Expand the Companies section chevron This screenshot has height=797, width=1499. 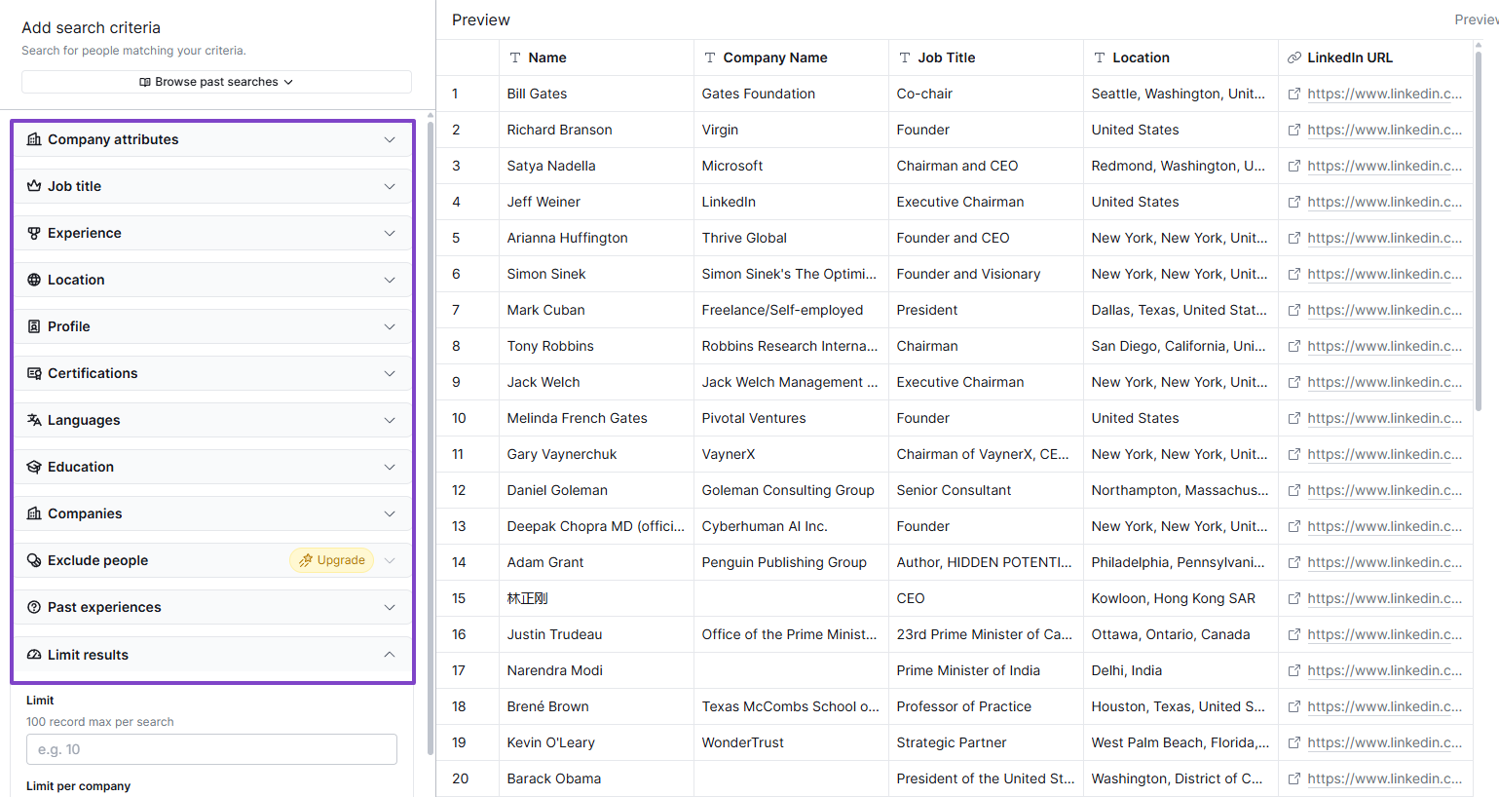coord(390,513)
